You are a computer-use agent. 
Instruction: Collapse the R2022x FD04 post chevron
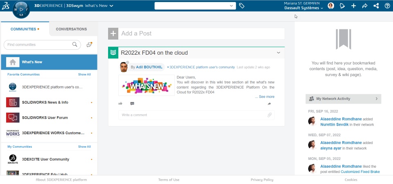(278, 53)
